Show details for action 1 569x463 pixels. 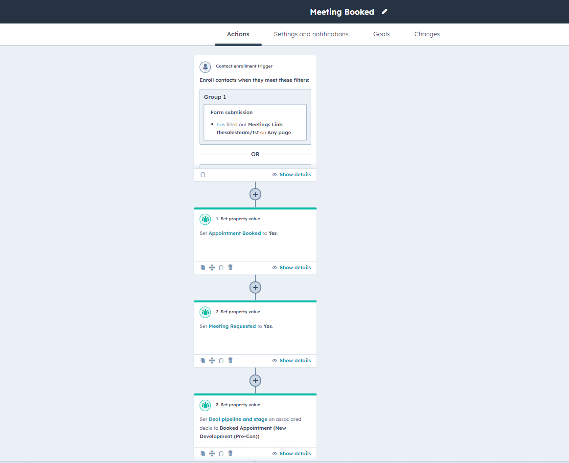[292, 268]
